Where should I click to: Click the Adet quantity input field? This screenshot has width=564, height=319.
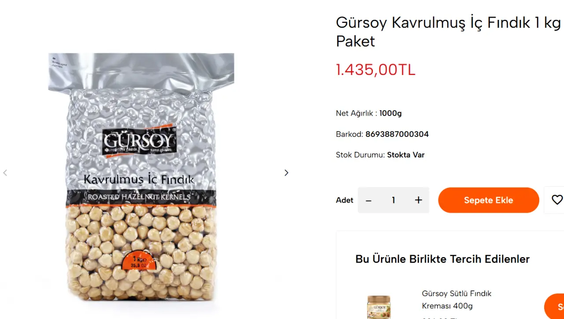tap(393, 200)
